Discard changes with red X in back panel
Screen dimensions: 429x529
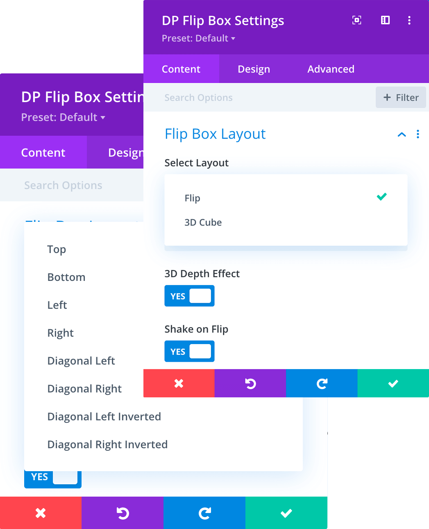[x=41, y=513]
